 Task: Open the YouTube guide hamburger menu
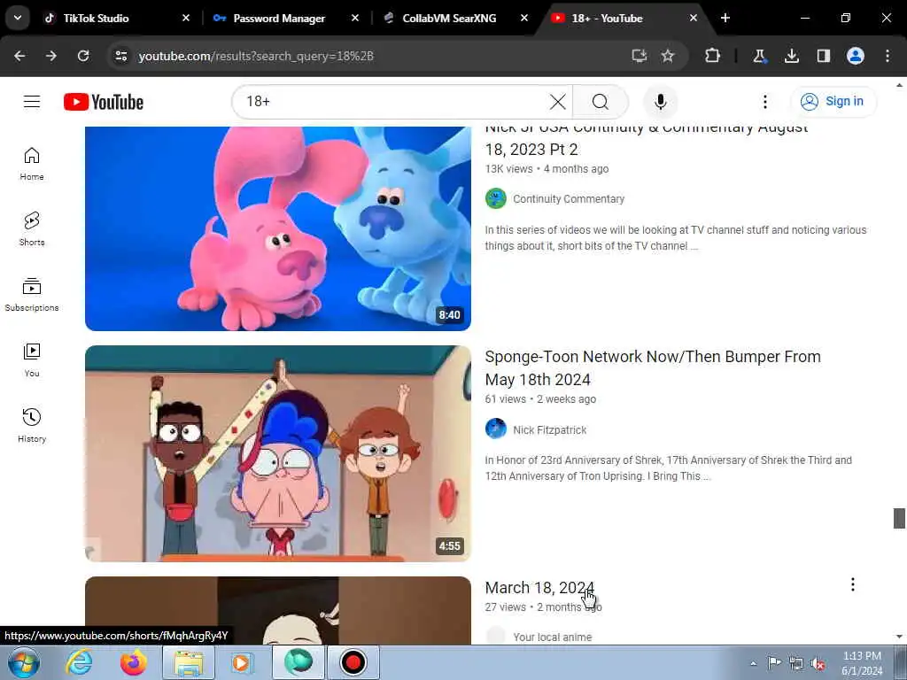pos(32,102)
